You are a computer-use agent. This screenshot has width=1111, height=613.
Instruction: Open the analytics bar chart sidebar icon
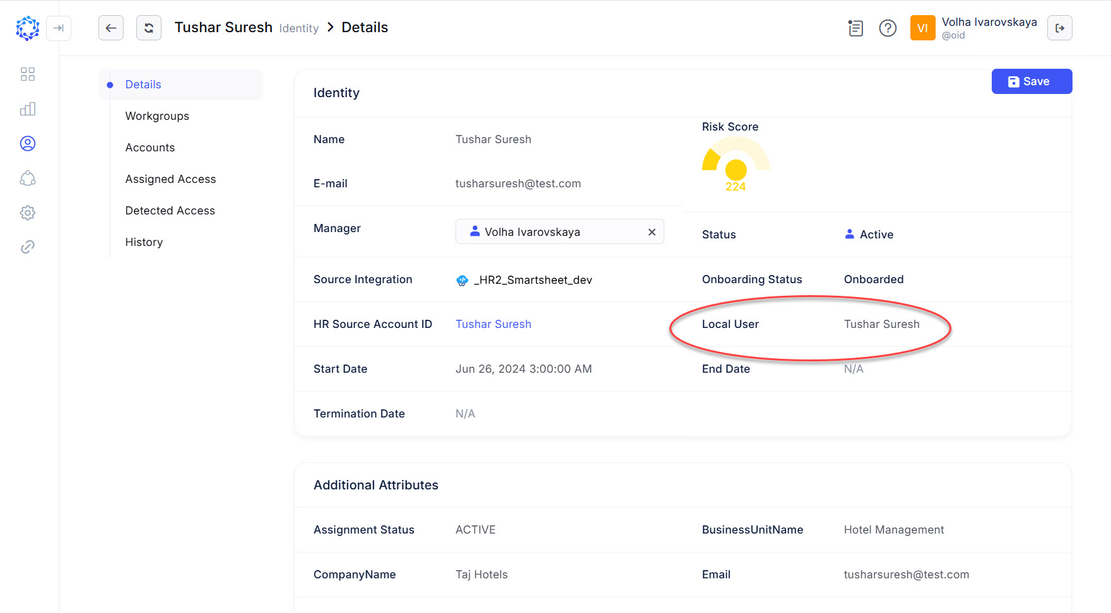coord(27,109)
